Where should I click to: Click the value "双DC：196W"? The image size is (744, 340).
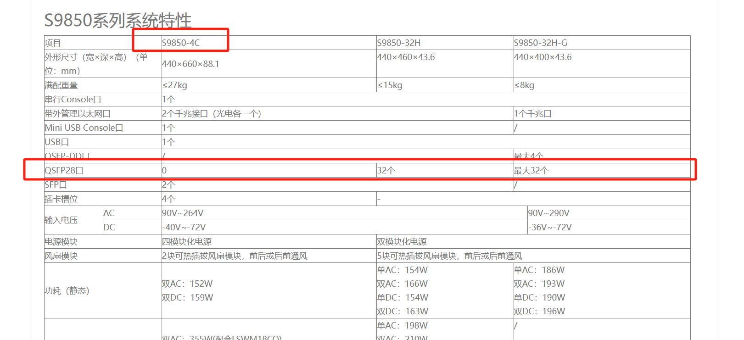(539, 312)
